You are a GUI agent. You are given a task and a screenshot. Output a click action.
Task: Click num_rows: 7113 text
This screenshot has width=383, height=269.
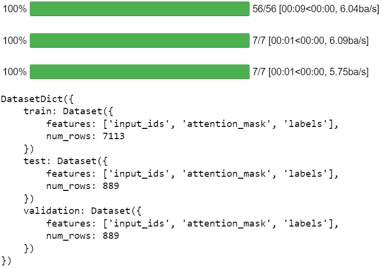(x=85, y=136)
